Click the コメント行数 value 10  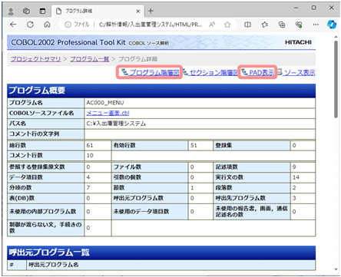point(90,156)
